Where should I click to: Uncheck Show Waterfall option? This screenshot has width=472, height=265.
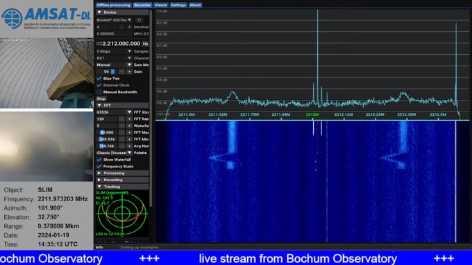point(99,160)
